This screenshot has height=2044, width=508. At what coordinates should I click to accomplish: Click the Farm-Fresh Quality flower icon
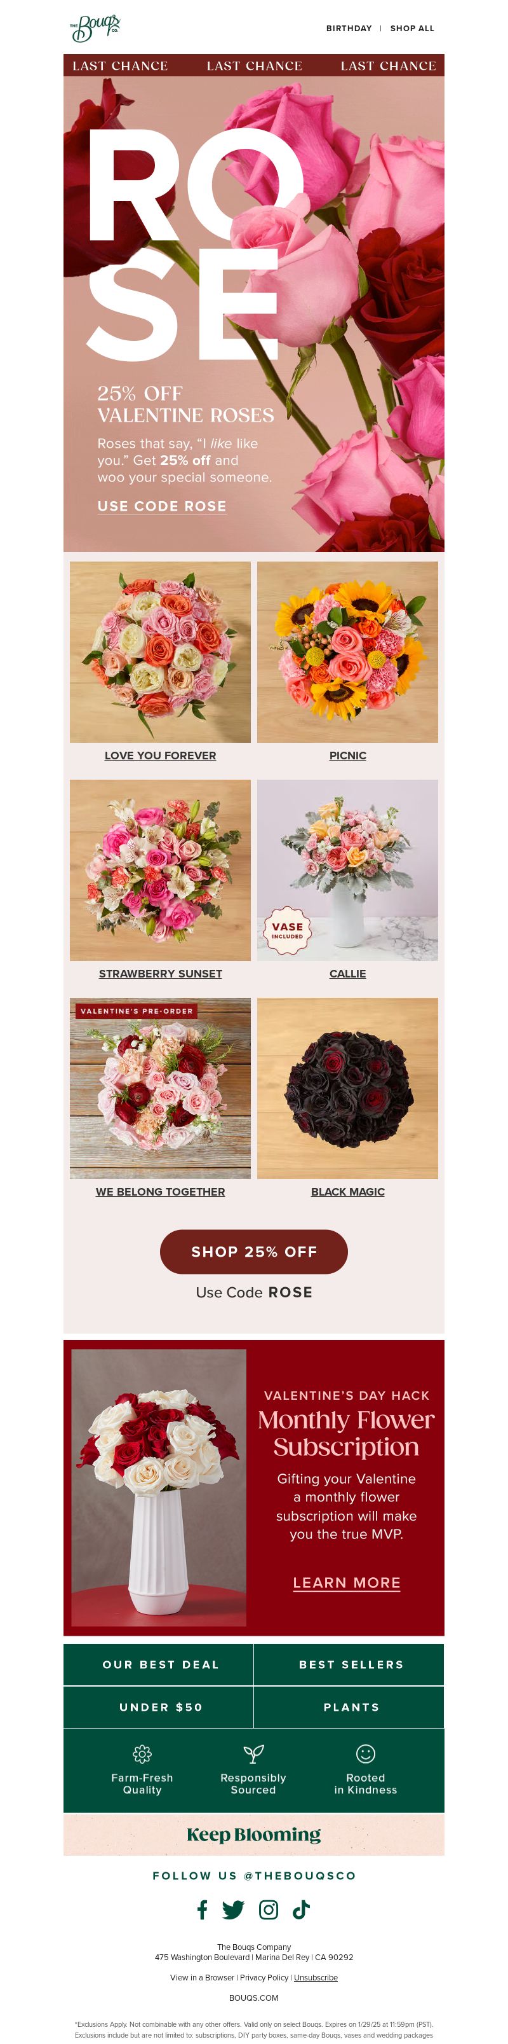(142, 1753)
